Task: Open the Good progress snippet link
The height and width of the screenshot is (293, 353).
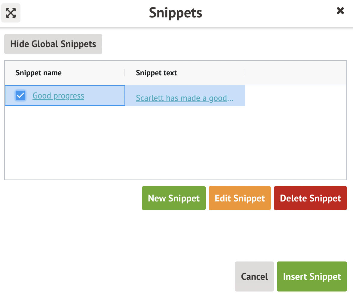Action: point(58,96)
